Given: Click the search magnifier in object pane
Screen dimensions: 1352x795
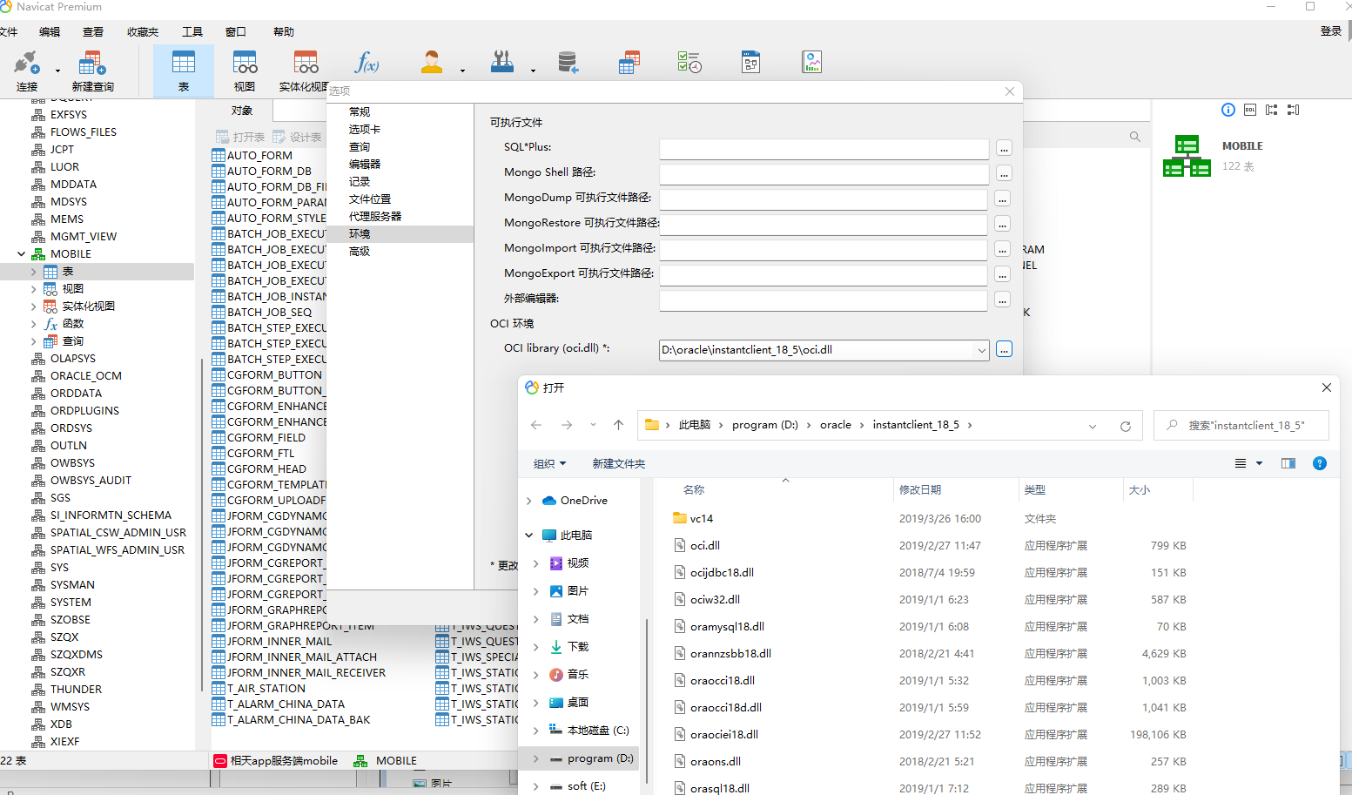Looking at the screenshot, I should (x=1134, y=137).
